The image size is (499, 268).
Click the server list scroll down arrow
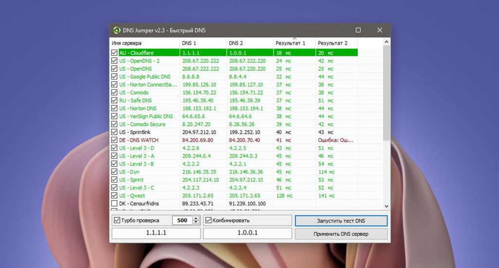(x=387, y=206)
